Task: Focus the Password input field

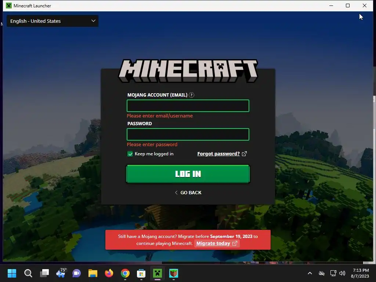Action: (x=188, y=134)
